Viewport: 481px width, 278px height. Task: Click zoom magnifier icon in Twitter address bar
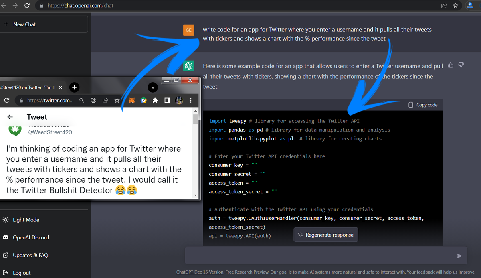(x=82, y=100)
